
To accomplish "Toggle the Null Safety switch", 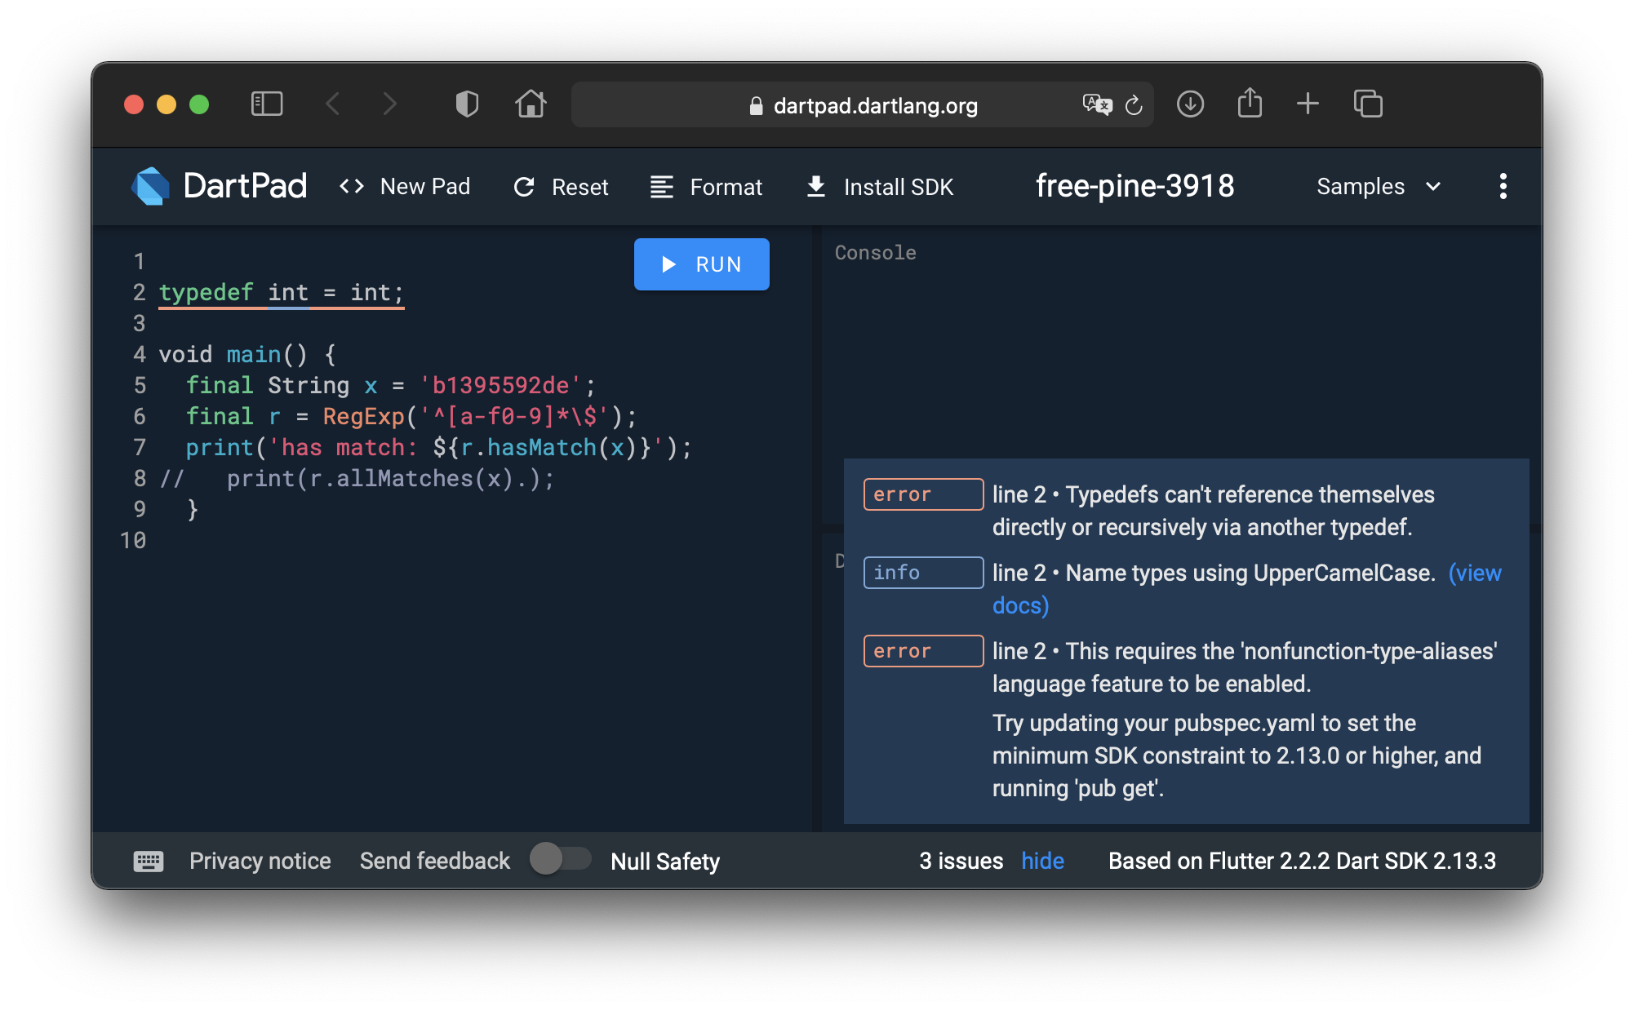I will pyautogui.click(x=560, y=859).
